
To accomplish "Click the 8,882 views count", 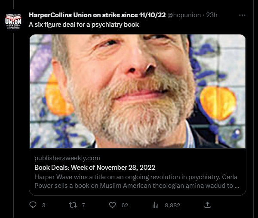I will click(172, 206).
